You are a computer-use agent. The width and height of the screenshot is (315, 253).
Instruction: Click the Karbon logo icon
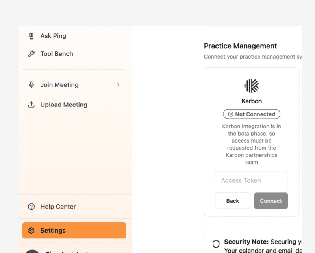252,86
